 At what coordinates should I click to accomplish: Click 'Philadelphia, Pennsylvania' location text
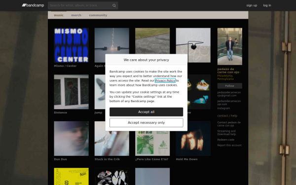tap(225, 77)
